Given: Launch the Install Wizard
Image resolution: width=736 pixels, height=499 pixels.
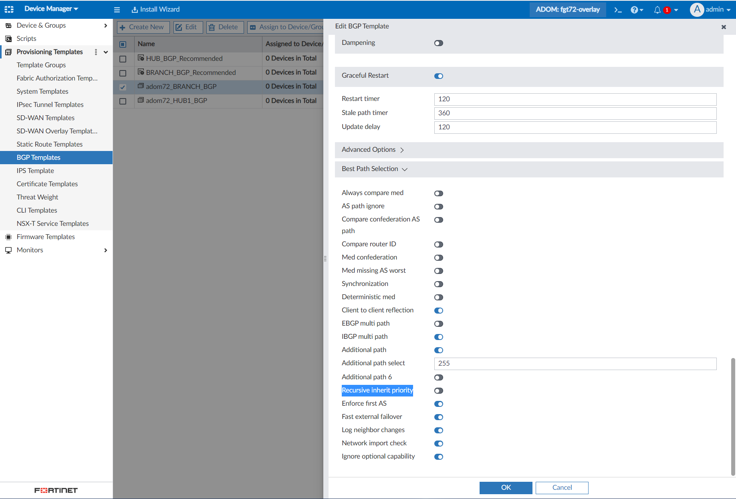Looking at the screenshot, I should [x=156, y=10].
